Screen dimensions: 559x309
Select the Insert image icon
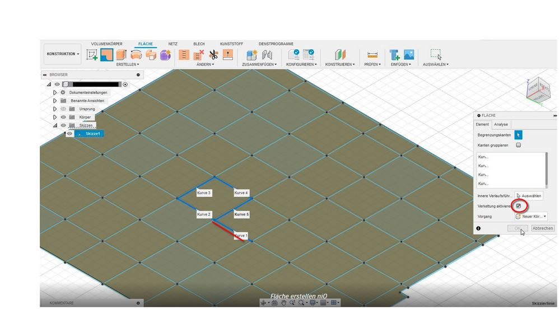point(409,54)
